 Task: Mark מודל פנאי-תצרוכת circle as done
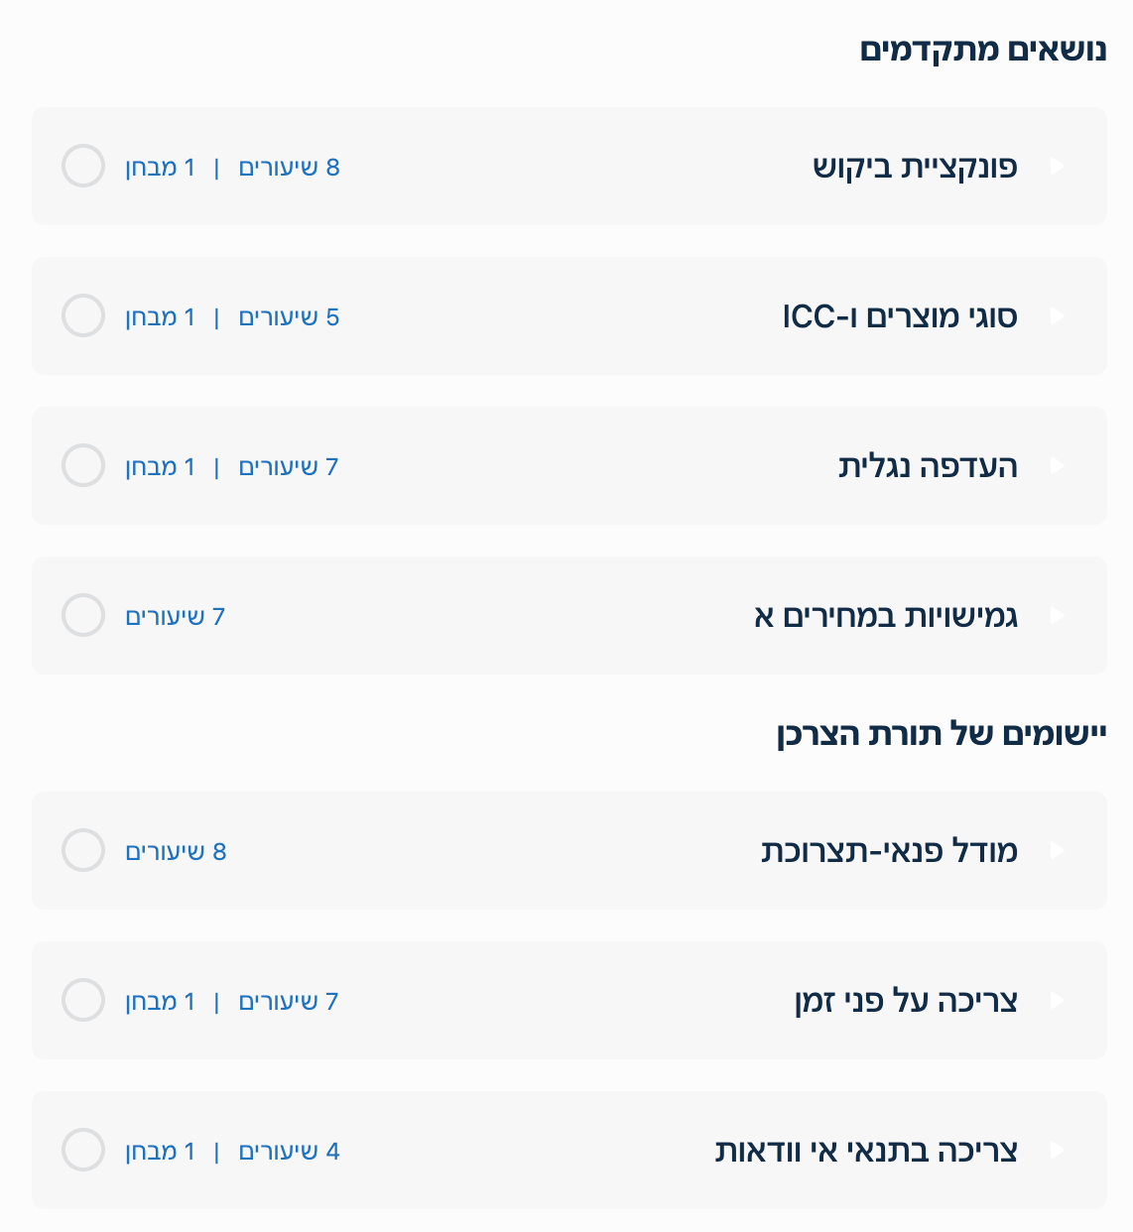(83, 851)
